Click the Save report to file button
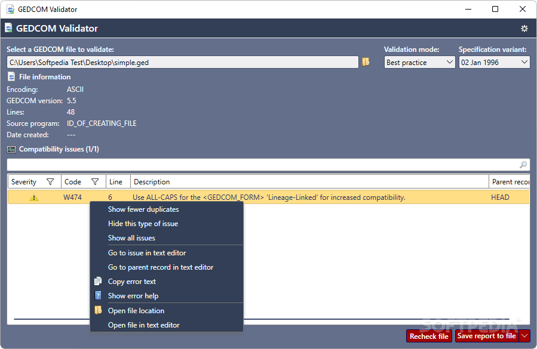Image resolution: width=537 pixels, height=349 pixels. 487,336
